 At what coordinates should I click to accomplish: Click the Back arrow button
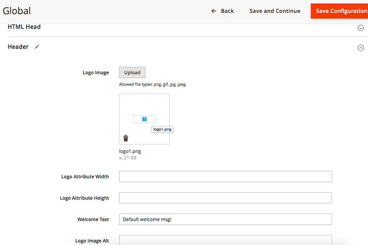222,11
